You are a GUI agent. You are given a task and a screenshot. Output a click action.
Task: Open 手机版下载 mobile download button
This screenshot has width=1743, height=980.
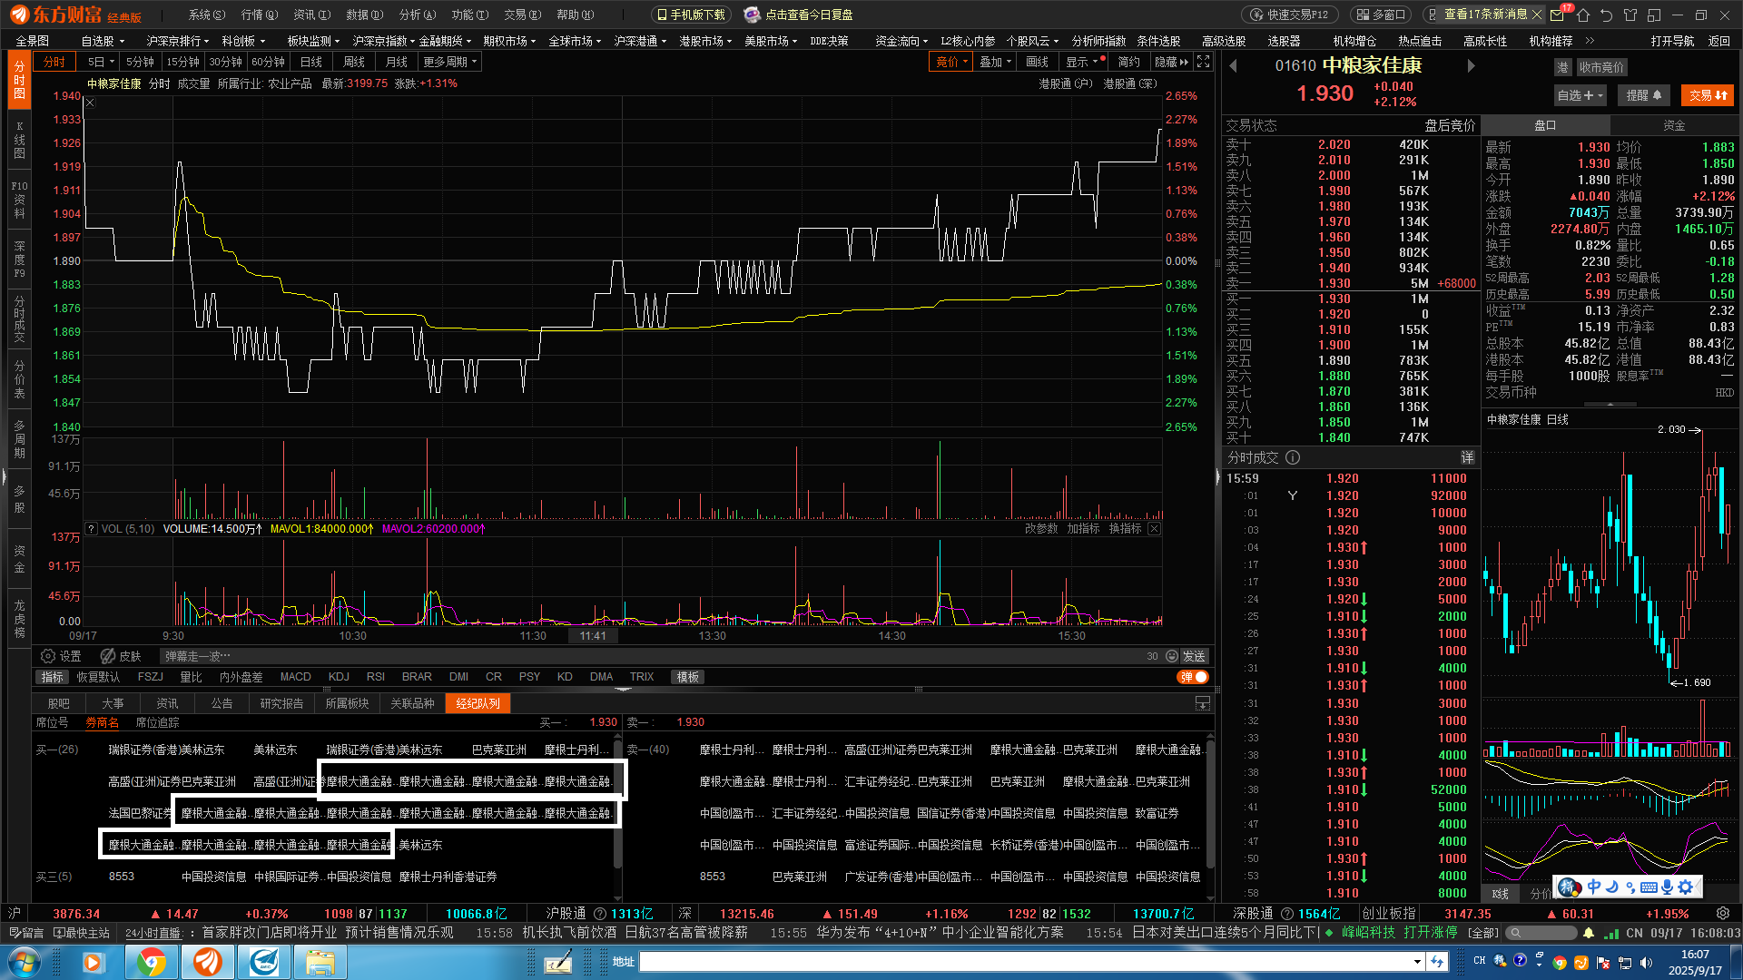(x=692, y=15)
